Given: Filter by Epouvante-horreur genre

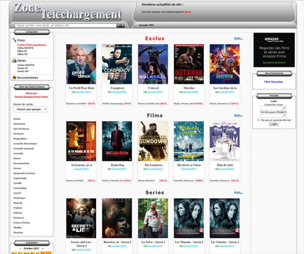Looking at the screenshot, I should (24, 173).
